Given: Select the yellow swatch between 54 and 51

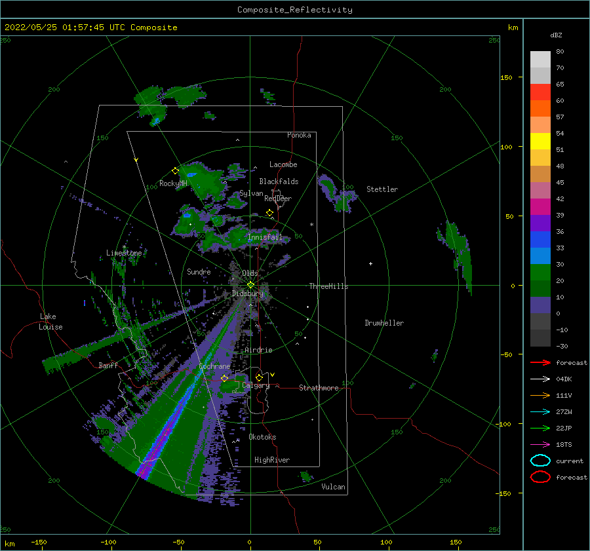Looking at the screenshot, I should pos(540,142).
